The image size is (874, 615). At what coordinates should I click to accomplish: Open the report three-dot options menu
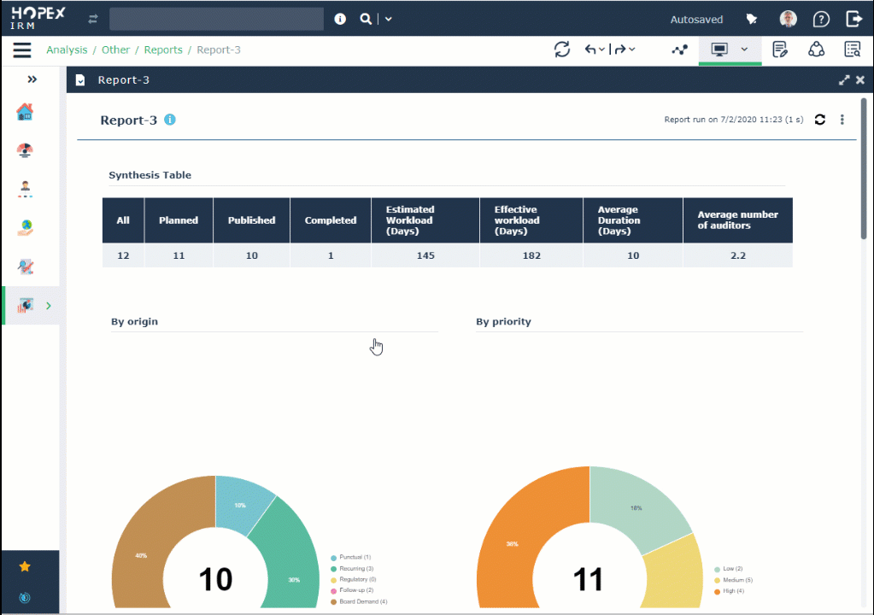[842, 120]
